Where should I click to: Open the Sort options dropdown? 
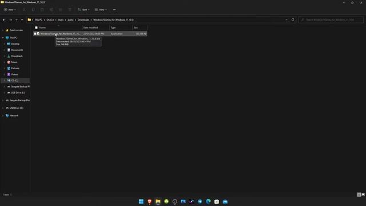[x=83, y=10]
